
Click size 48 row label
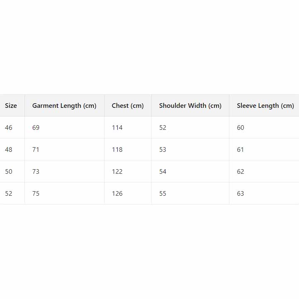[9, 150]
